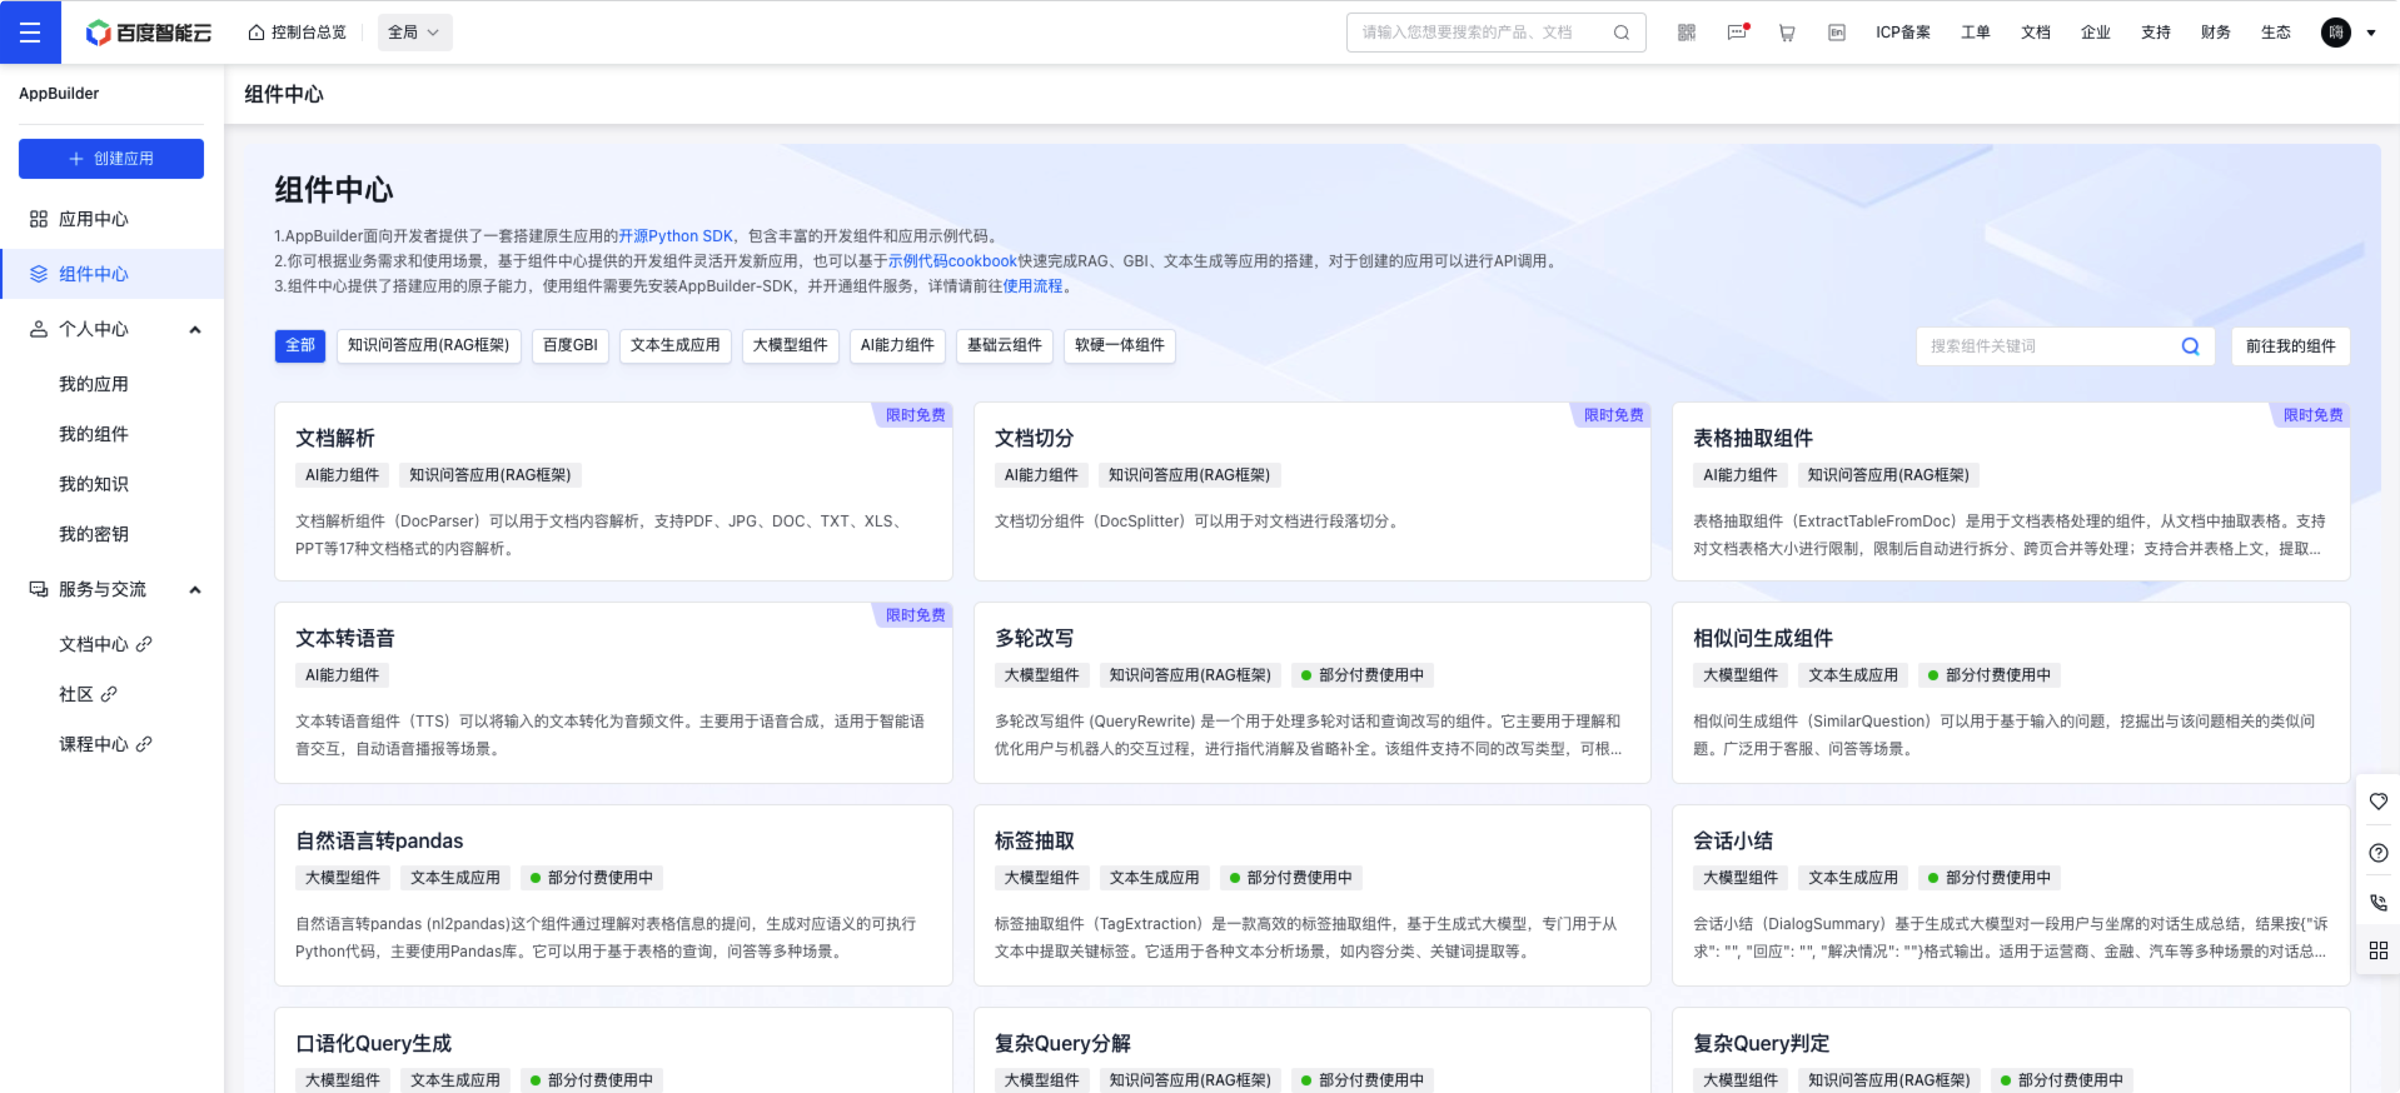
Task: Open the 标签抽取 component card
Action: (x=1312, y=895)
